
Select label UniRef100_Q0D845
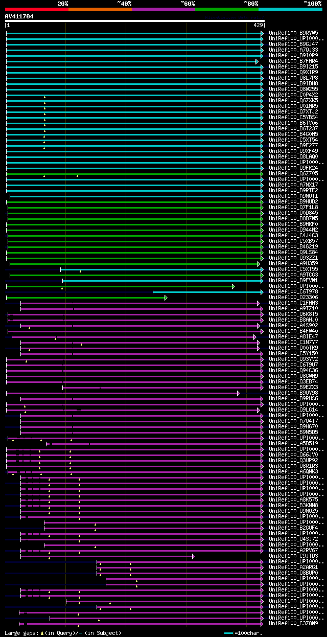pyautogui.click(x=293, y=213)
